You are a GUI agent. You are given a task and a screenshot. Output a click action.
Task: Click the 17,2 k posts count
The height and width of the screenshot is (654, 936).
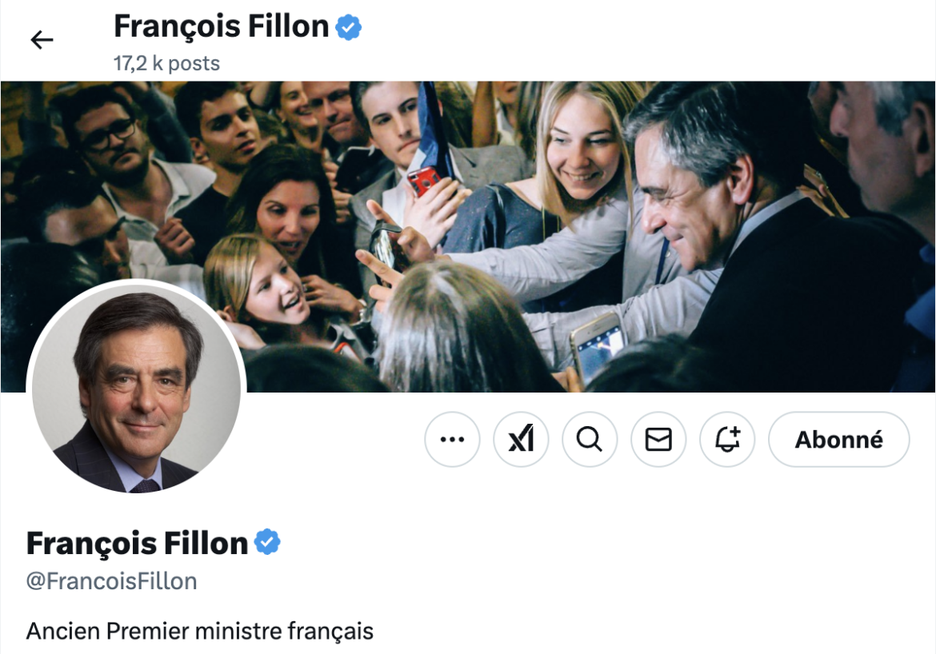[x=166, y=63]
